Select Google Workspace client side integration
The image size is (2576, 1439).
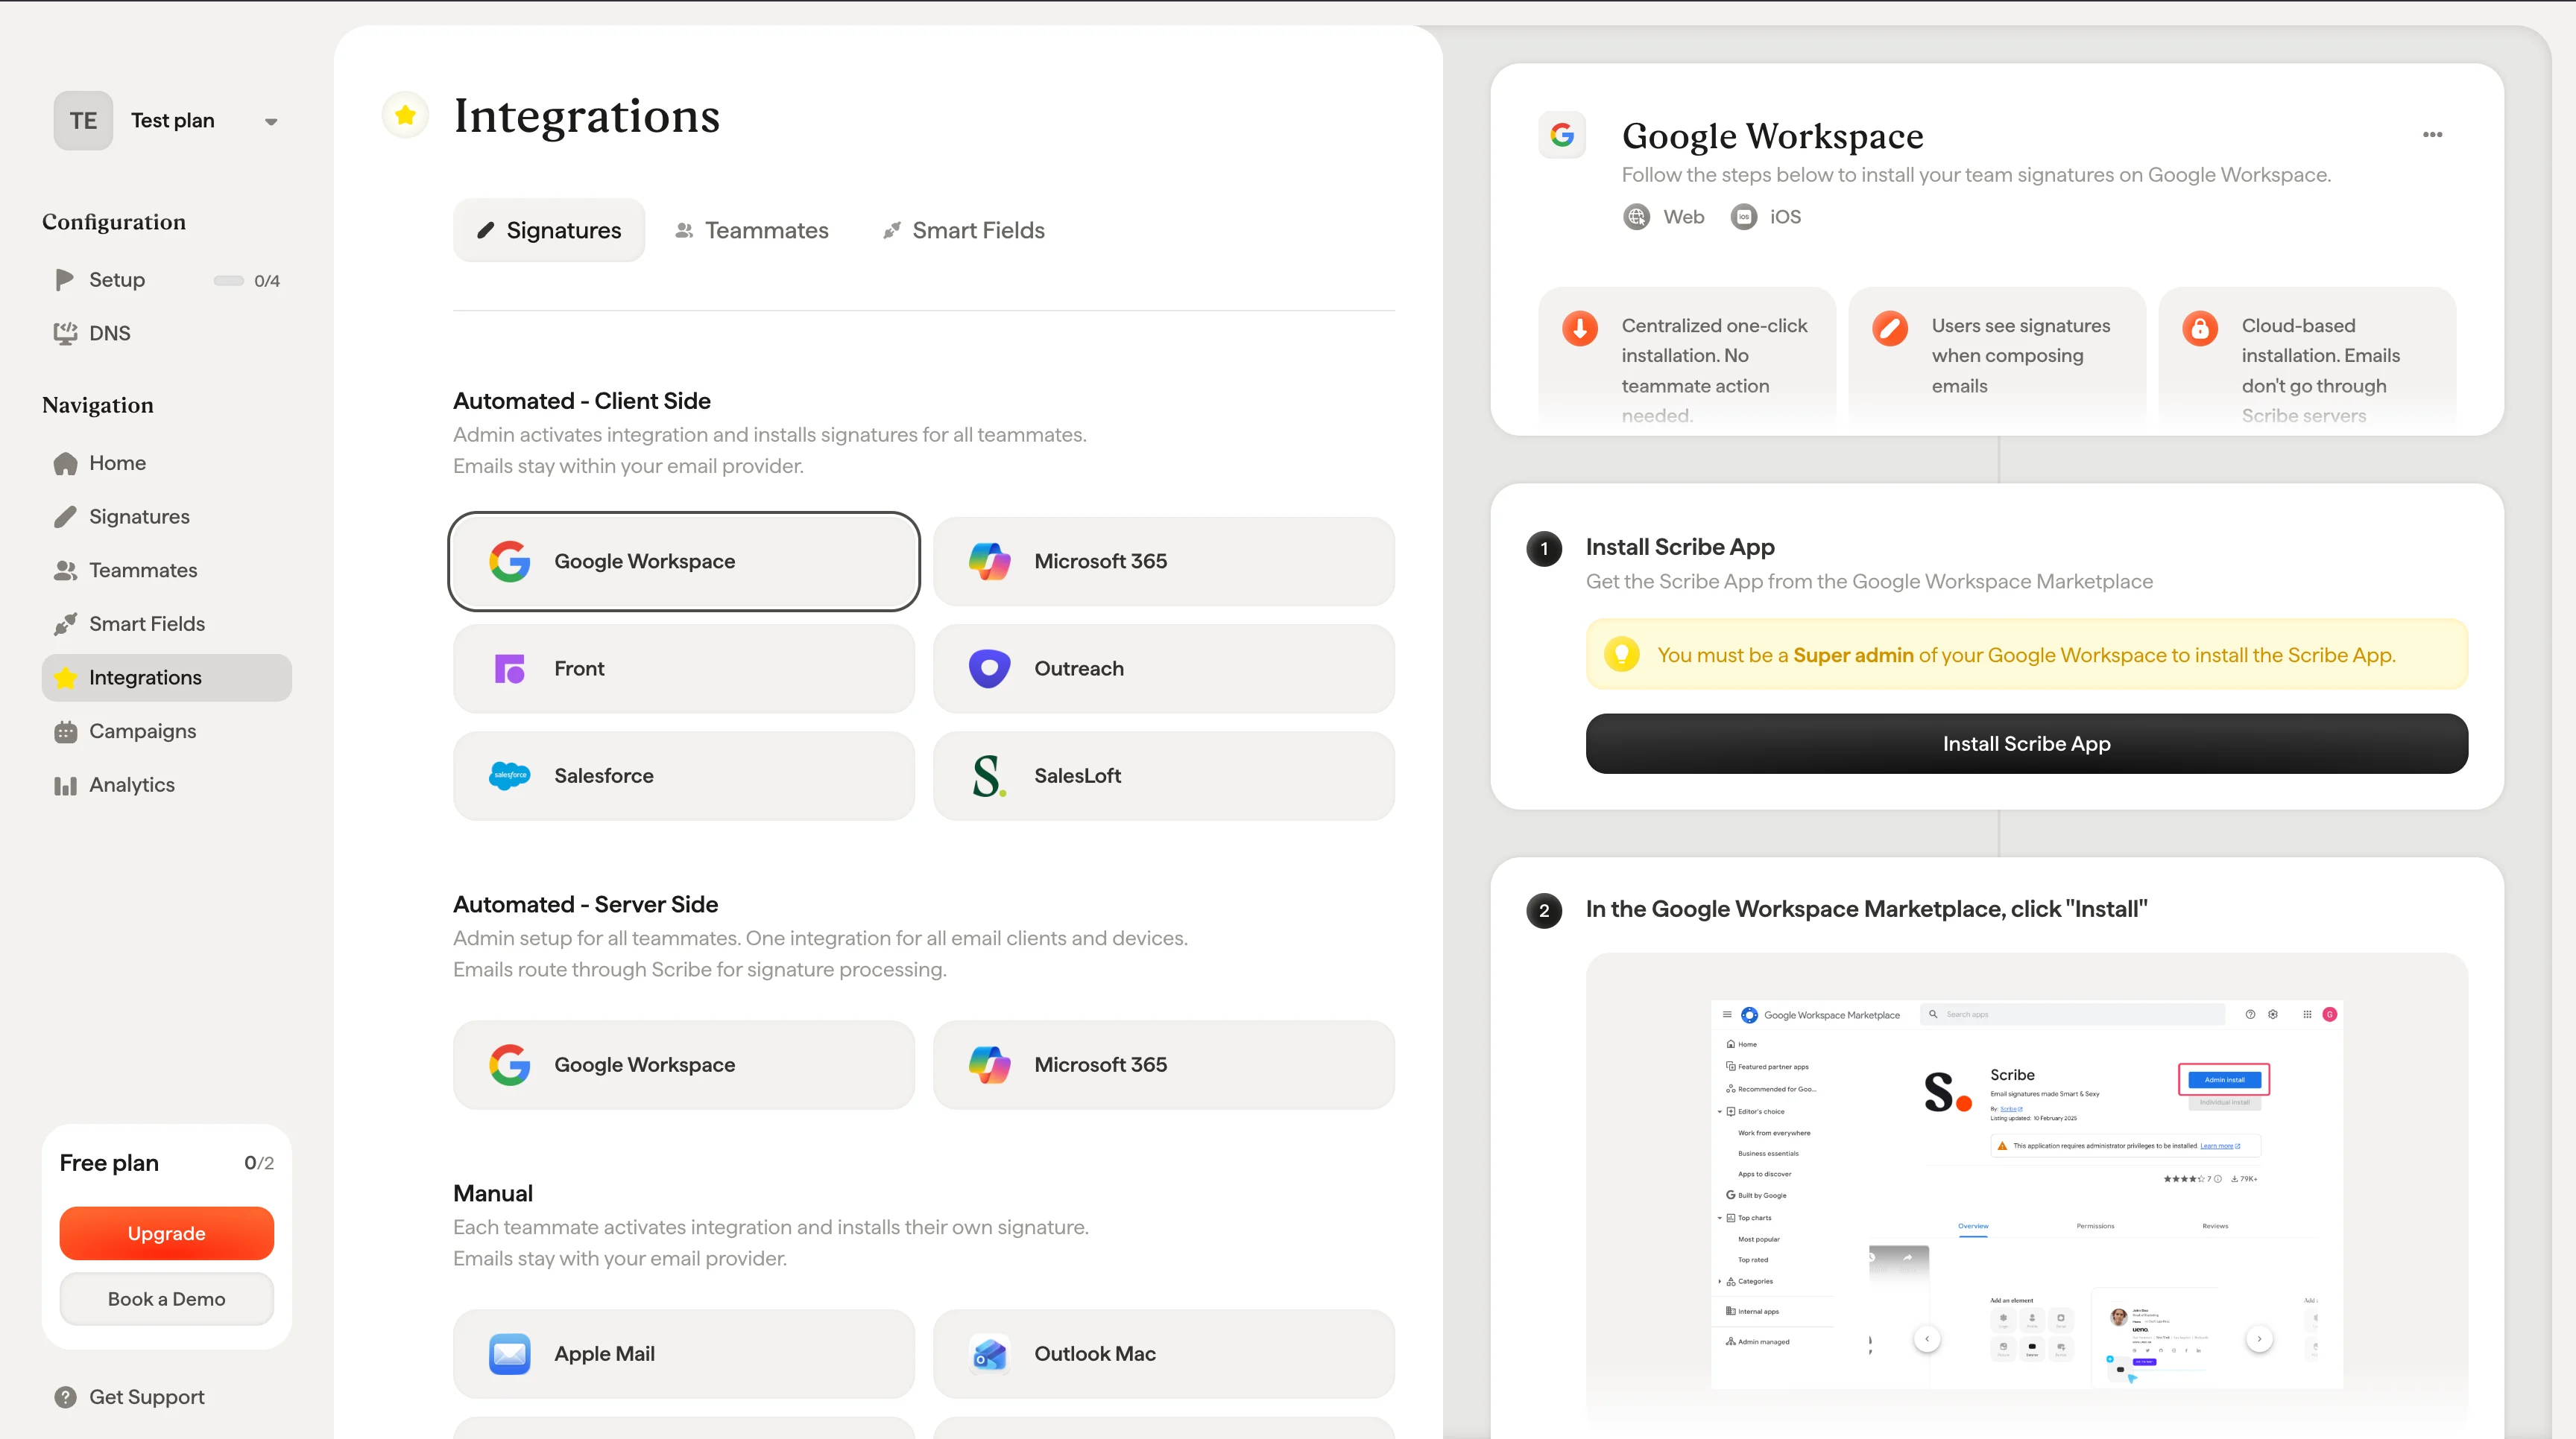tap(684, 562)
